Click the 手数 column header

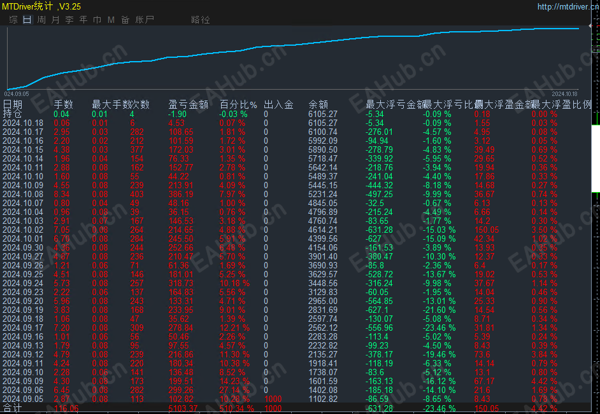tap(64, 105)
